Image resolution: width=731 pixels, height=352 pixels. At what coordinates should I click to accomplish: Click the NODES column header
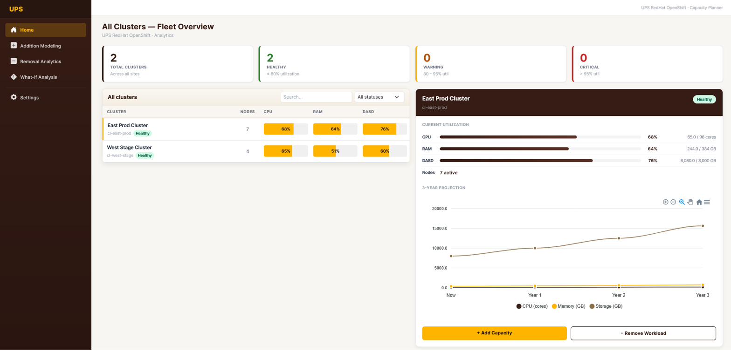point(248,112)
